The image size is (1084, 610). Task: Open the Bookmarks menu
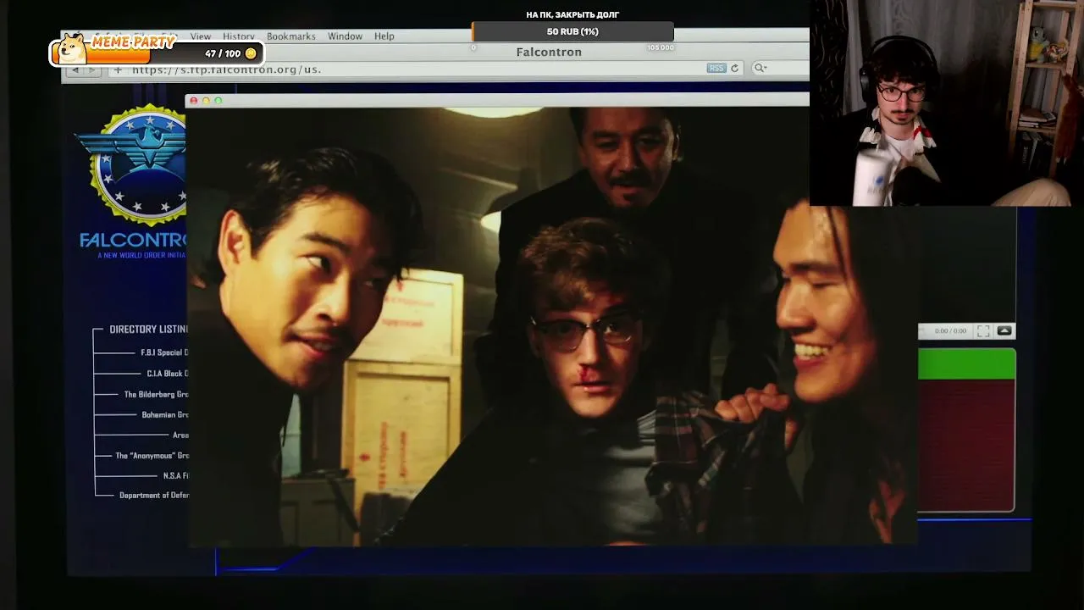coord(291,36)
